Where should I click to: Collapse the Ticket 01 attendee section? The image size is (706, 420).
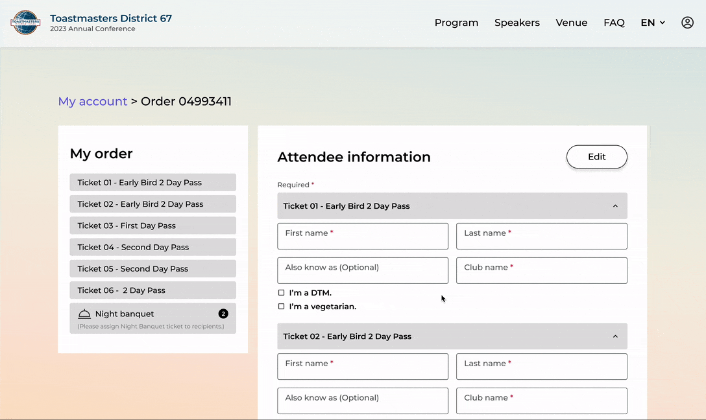(615, 206)
